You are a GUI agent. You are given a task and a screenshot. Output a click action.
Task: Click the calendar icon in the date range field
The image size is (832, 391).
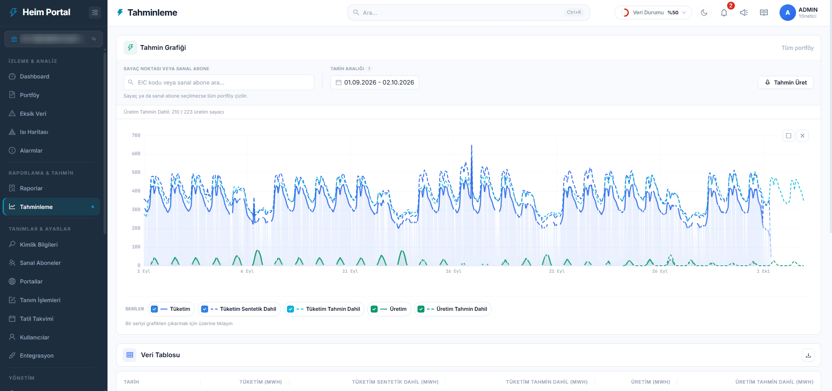(x=339, y=82)
